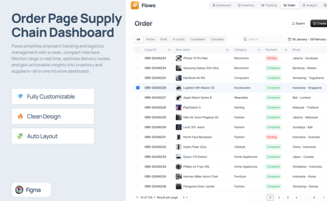Click the Figma logo icon
This screenshot has width=327, height=201.
19,190
